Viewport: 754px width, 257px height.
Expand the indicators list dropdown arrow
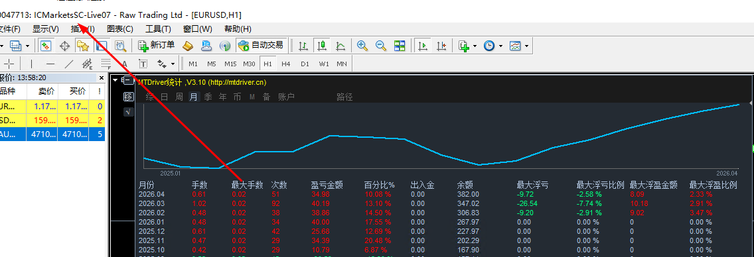[475, 46]
